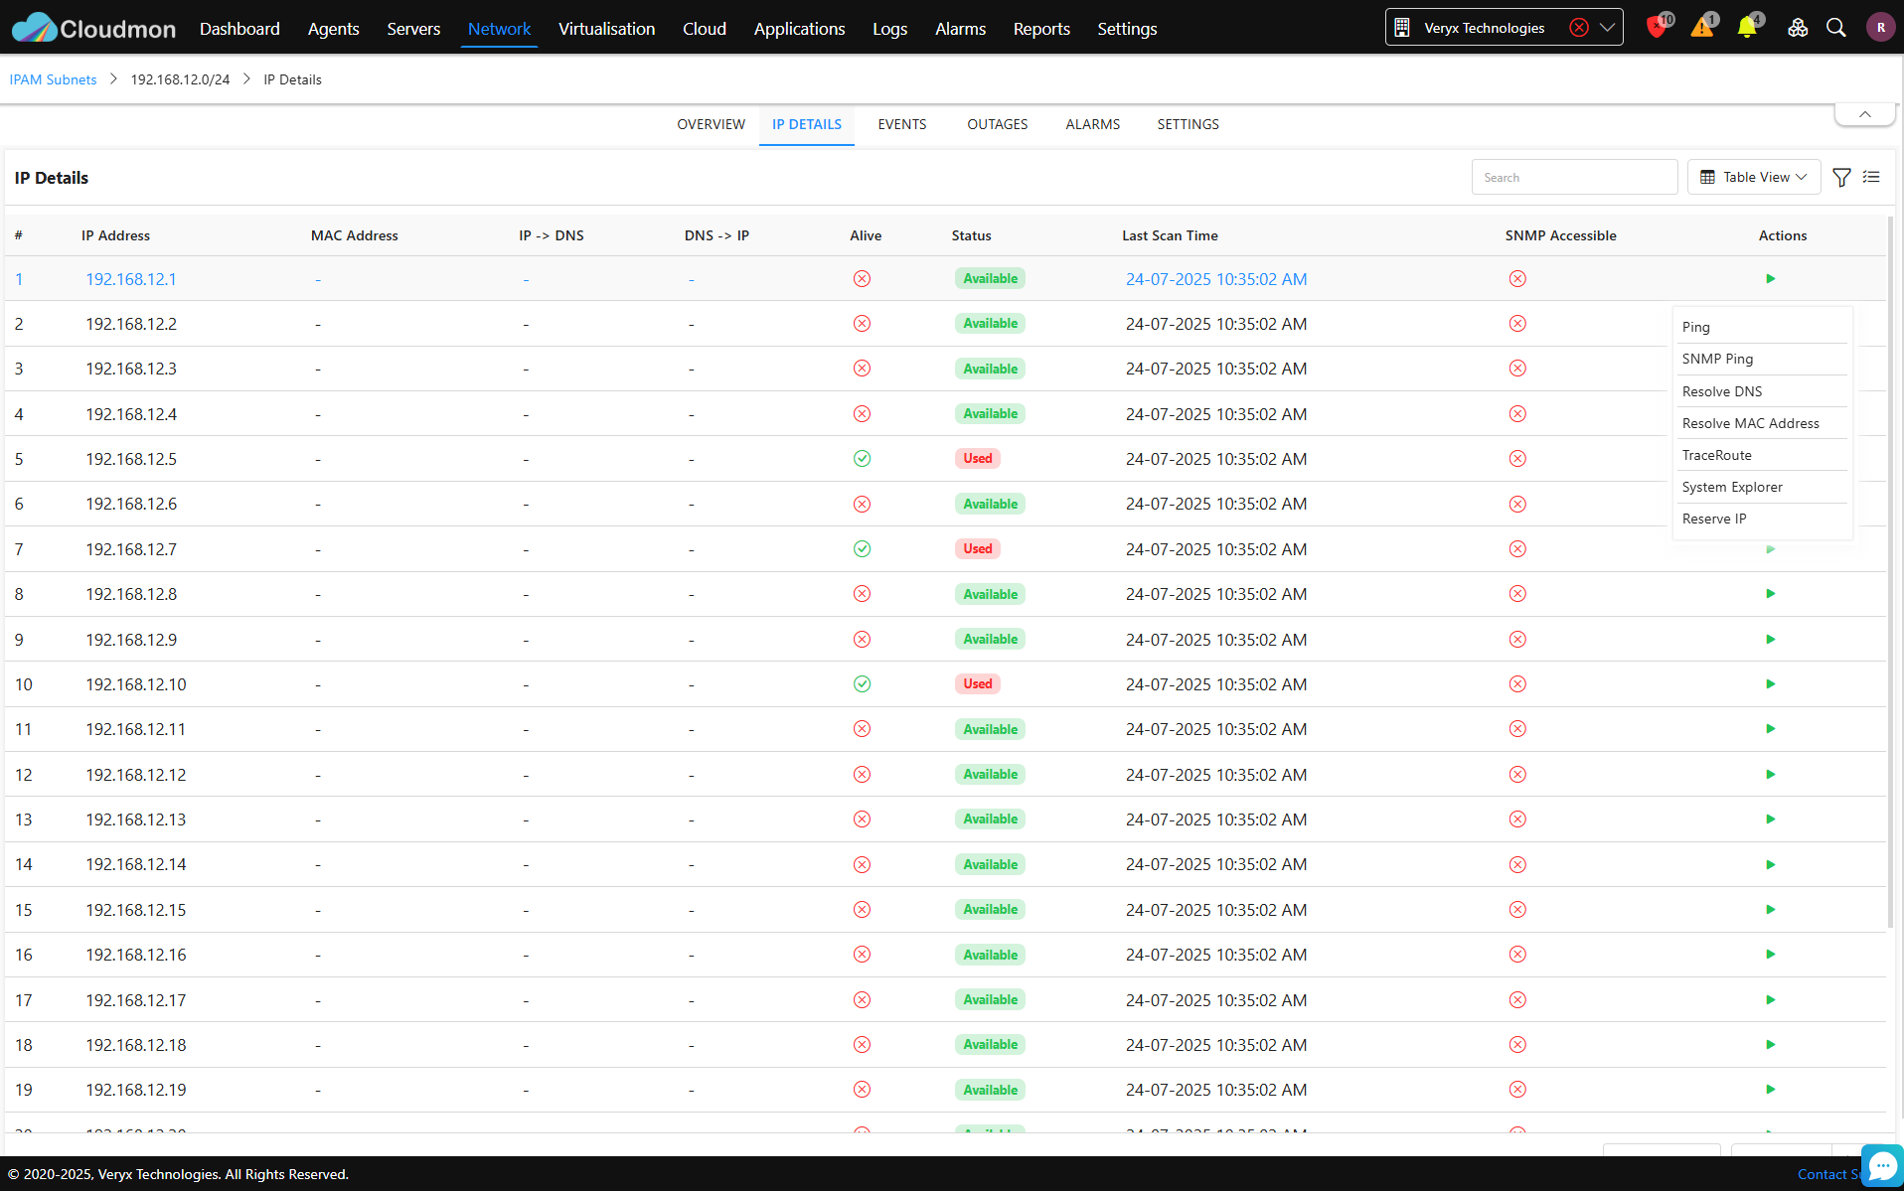Click the Used status badge for 192.168.12.5
The height and width of the screenshot is (1191, 1904).
(x=977, y=459)
